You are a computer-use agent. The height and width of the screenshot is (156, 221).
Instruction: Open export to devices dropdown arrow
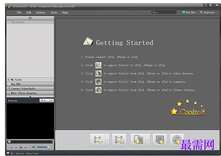click(148, 140)
